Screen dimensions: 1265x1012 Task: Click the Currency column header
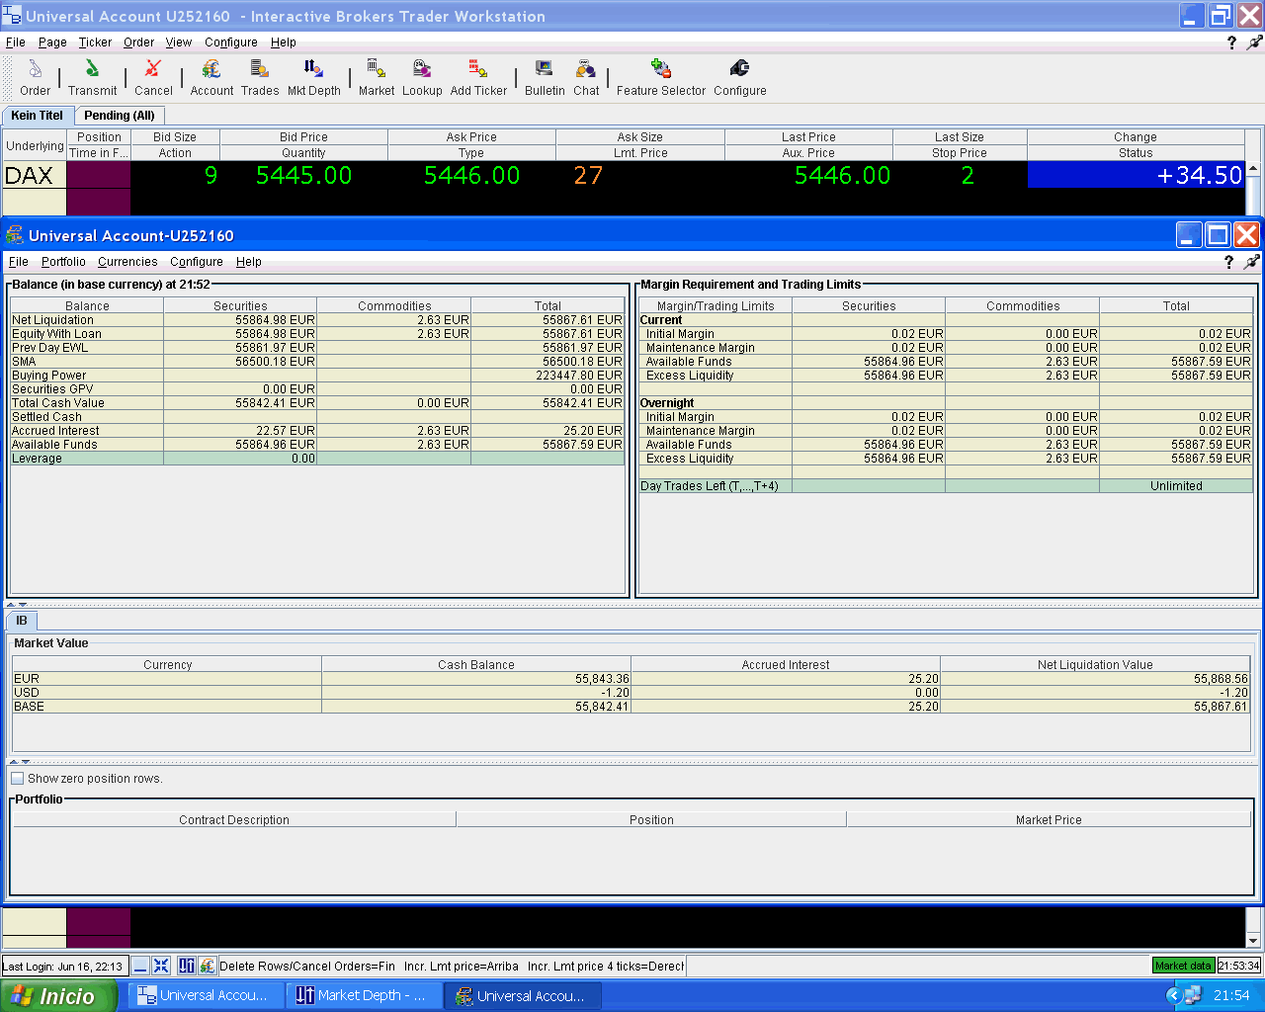point(167,664)
